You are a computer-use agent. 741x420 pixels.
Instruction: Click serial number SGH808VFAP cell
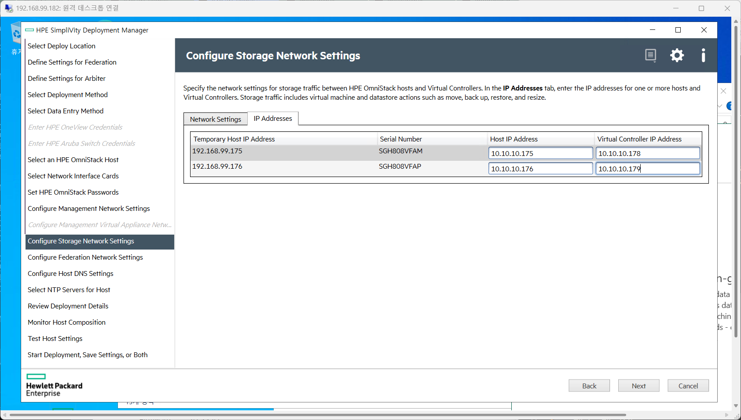pos(400,167)
